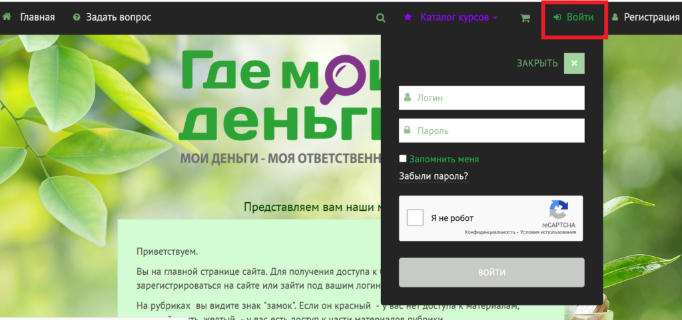The height and width of the screenshot is (320, 682).
Task: Open the Регистрация page
Action: pos(651,17)
